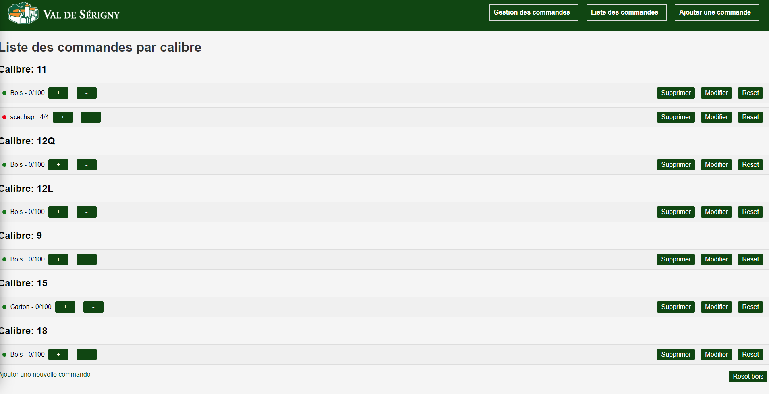Reset the Calibre 9 Bois order
The image size is (769, 394).
[750, 259]
